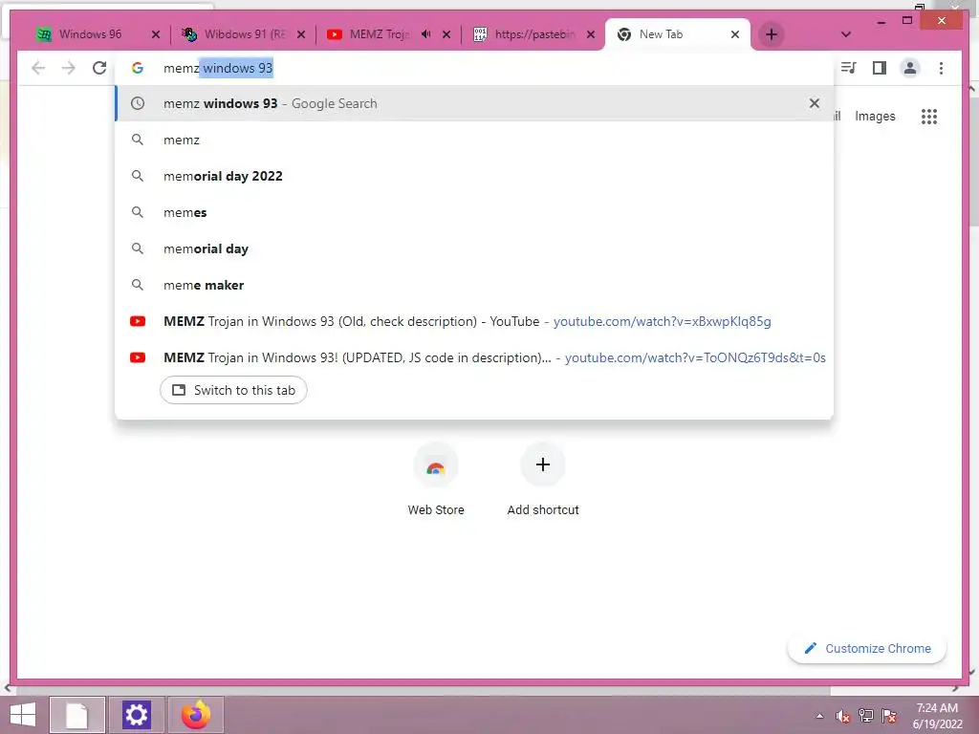The height and width of the screenshot is (734, 979).
Task: Click search icon beside meme maker
Action: click(x=138, y=285)
